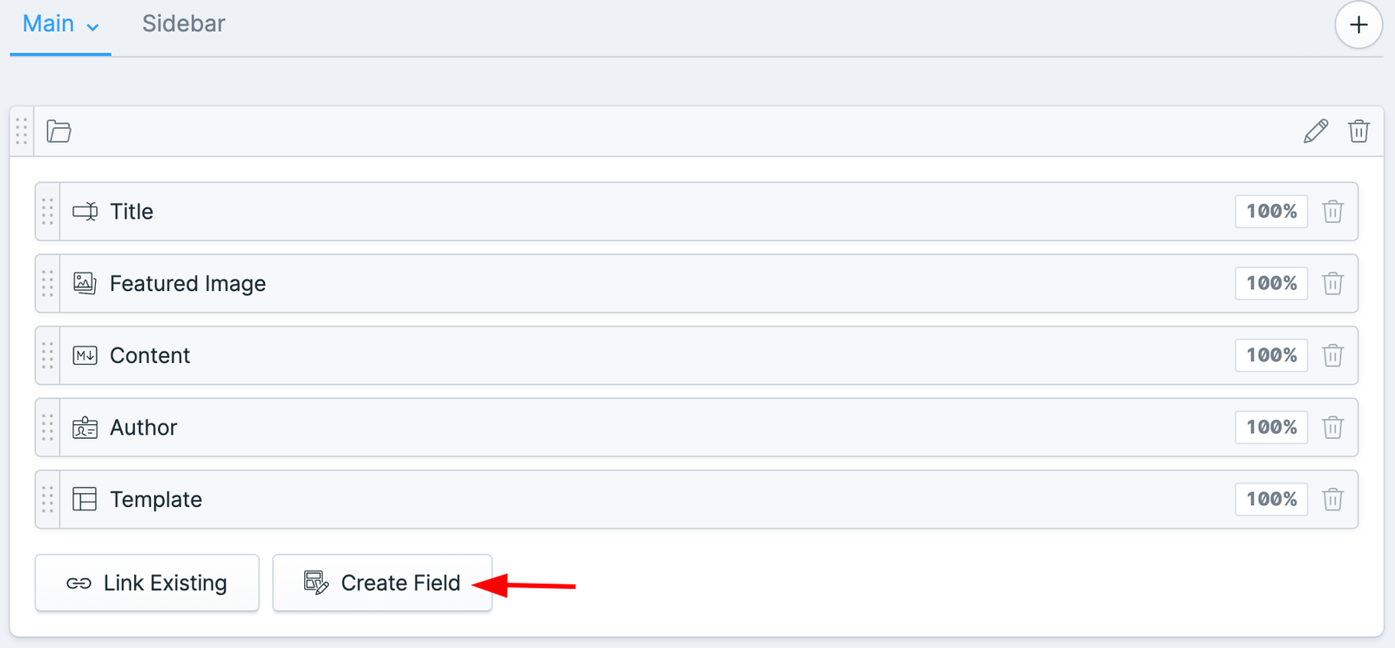Open the Content field width 100% selector
This screenshot has width=1395, height=648.
1270,355
